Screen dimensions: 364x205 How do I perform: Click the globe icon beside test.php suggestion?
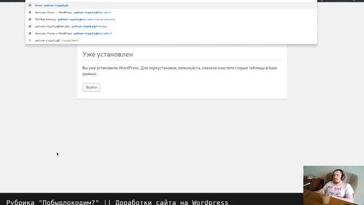(30, 26)
